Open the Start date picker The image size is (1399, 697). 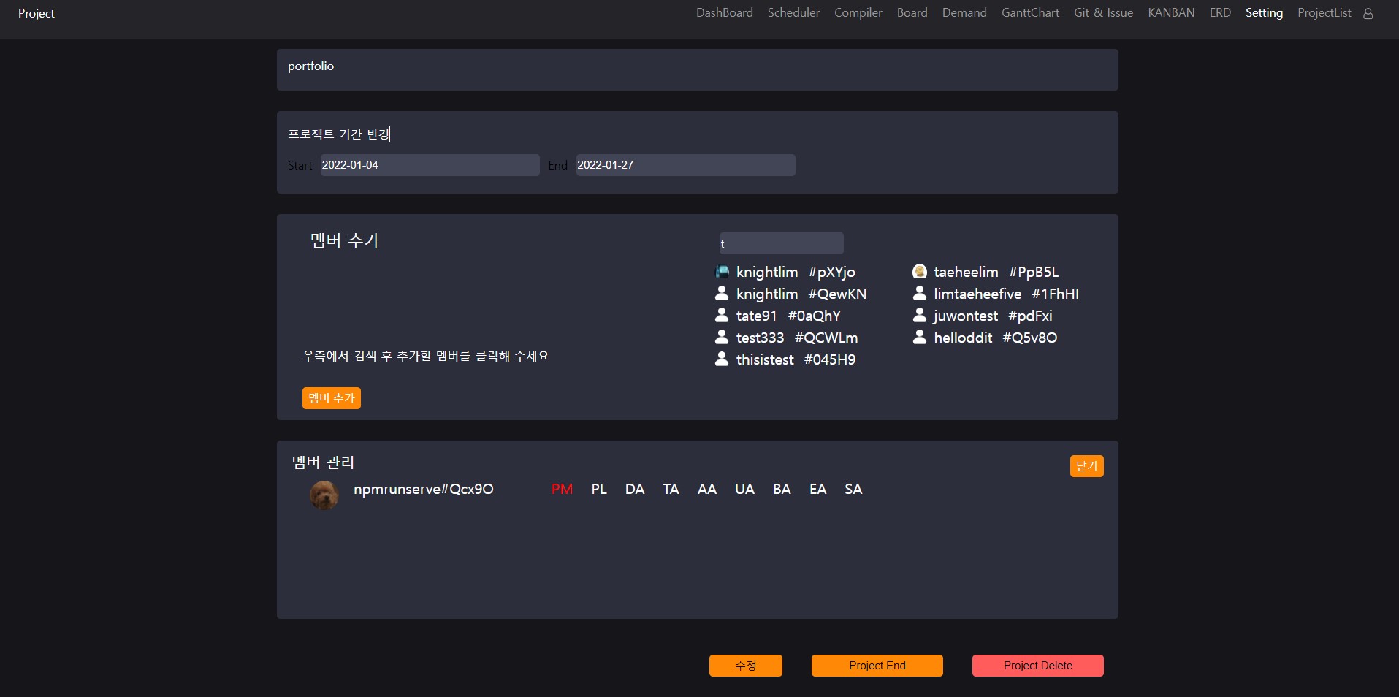[430, 165]
